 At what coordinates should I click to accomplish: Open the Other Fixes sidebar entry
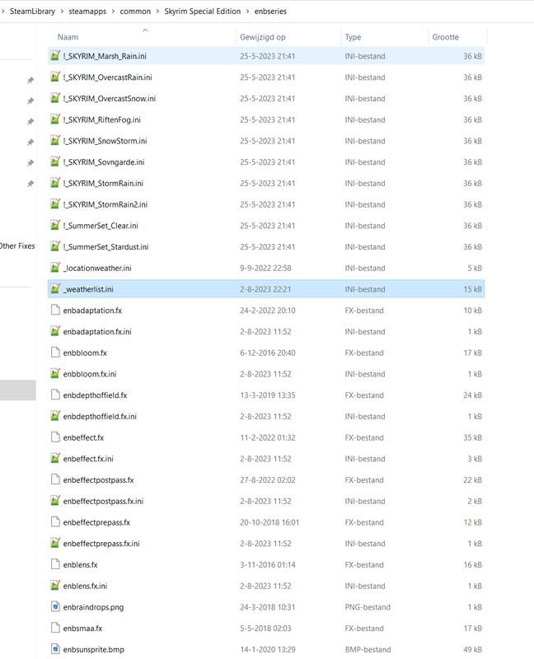pyautogui.click(x=17, y=245)
